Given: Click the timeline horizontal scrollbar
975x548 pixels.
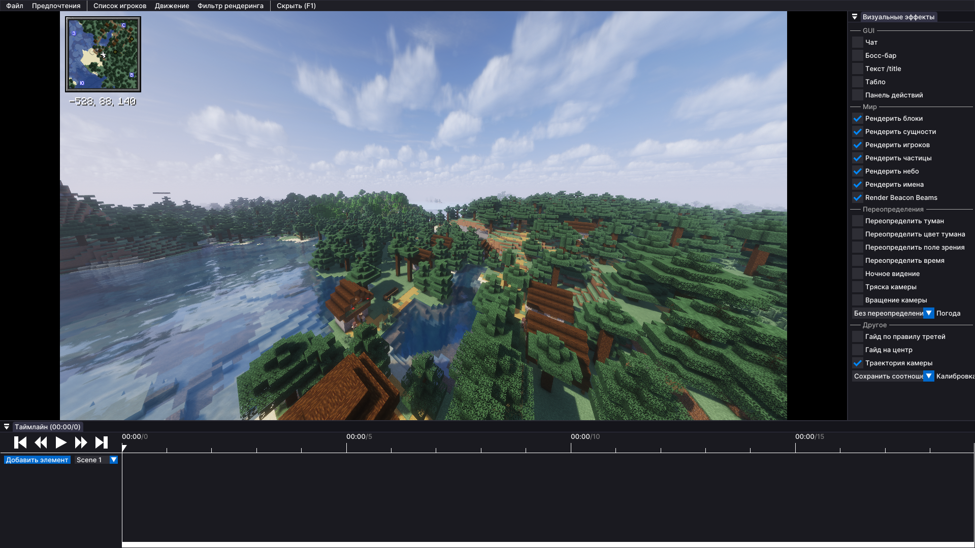Looking at the screenshot, I should pyautogui.click(x=548, y=544).
